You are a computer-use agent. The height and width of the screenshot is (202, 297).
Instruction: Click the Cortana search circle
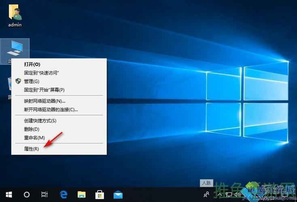(x=27, y=194)
